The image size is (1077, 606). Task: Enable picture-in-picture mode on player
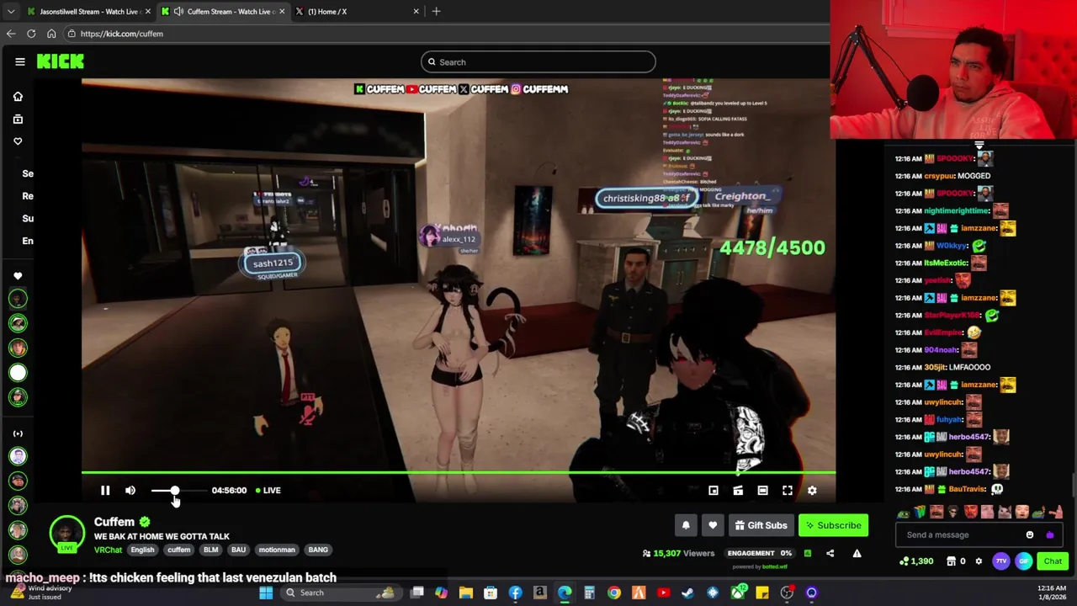(x=713, y=490)
